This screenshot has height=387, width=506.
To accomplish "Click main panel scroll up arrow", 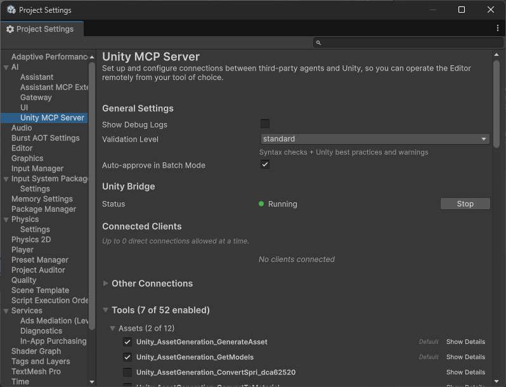I will tap(496, 55).
